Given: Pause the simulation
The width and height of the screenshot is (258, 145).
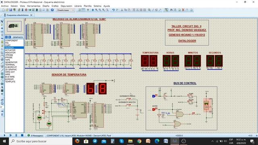Looking at the screenshot, I should click(16, 135).
